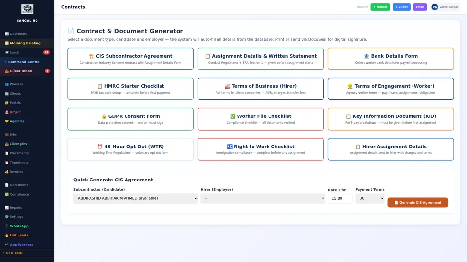This screenshot has height=262, width=467.
Task: Click the Compliance checkmark icon
Action: coord(6,194)
